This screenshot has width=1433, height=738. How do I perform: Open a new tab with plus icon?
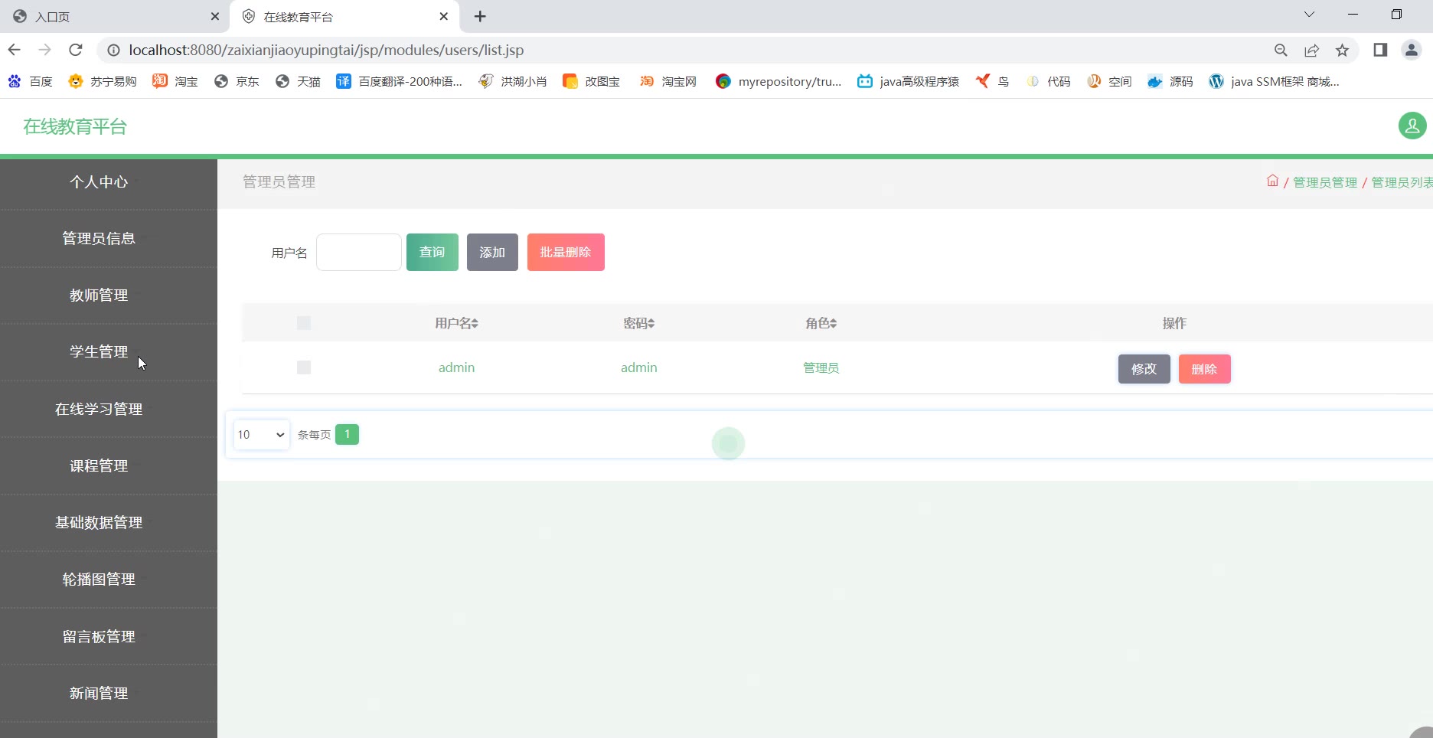tap(480, 16)
